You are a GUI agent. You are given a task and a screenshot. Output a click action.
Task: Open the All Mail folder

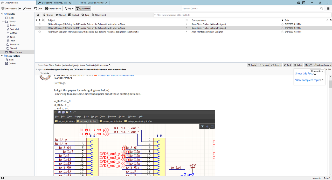13,33
